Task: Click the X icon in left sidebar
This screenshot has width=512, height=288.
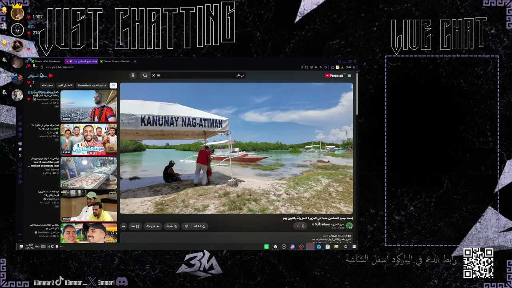Action: click(20, 155)
